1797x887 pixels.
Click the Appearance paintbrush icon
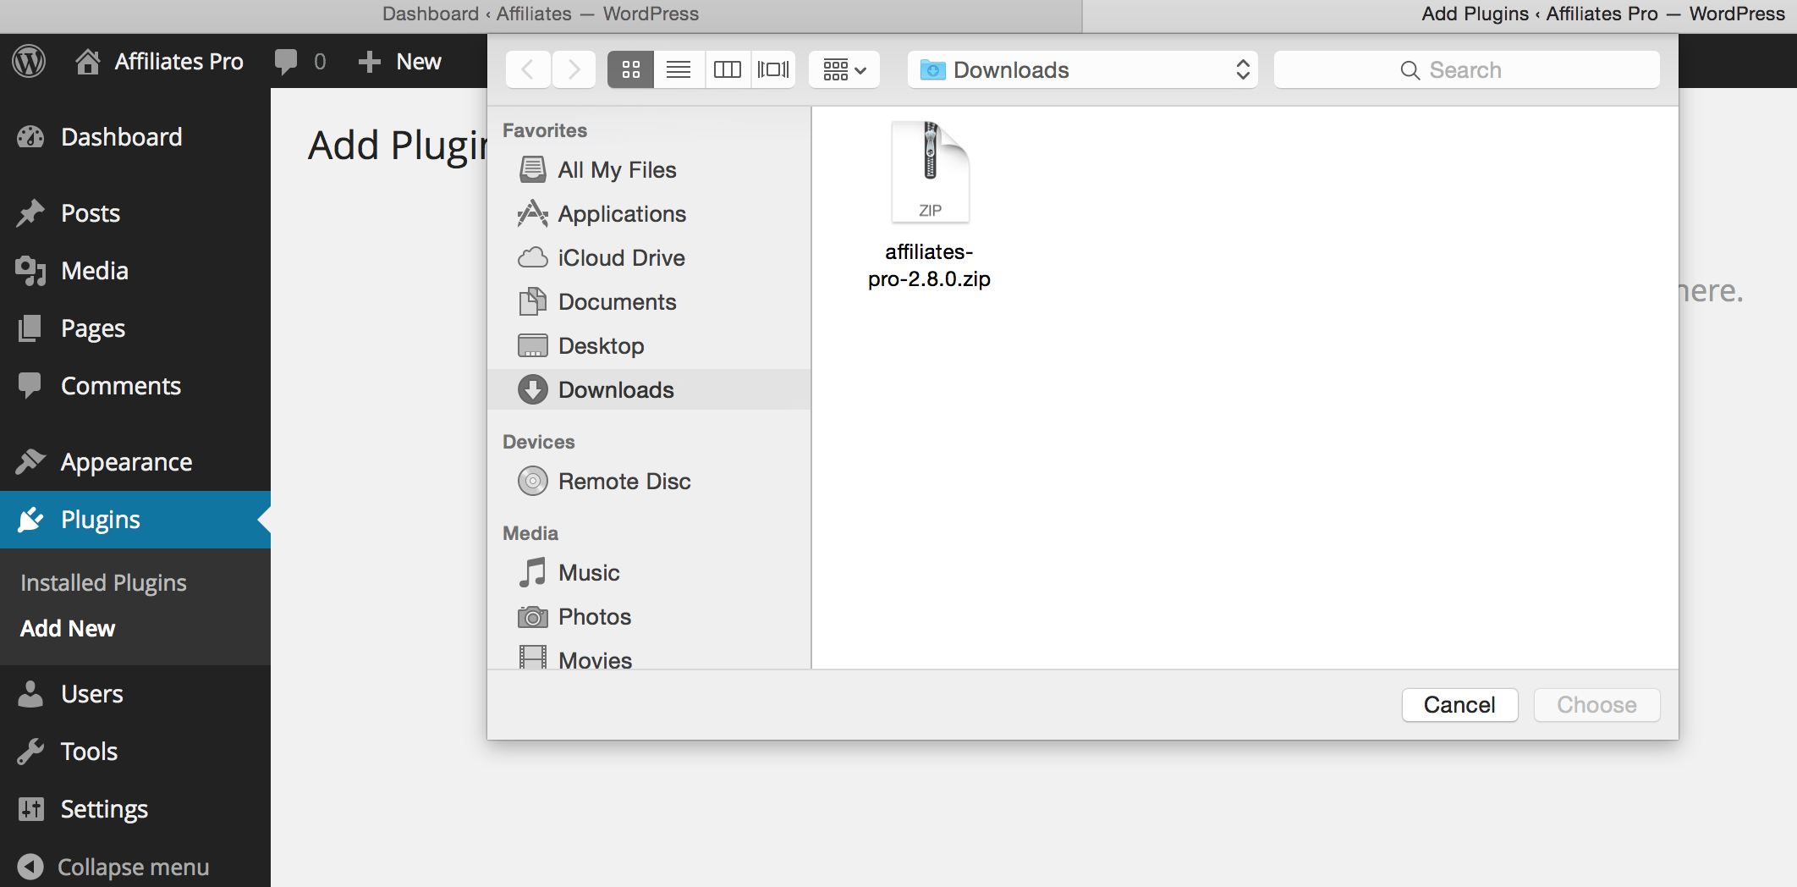30,461
